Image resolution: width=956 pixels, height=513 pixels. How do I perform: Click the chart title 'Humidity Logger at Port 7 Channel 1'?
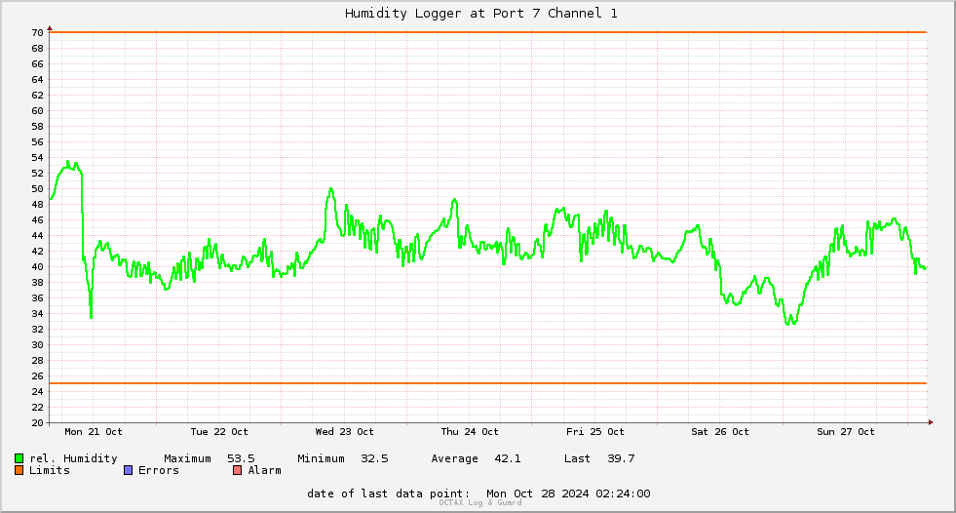[481, 14]
